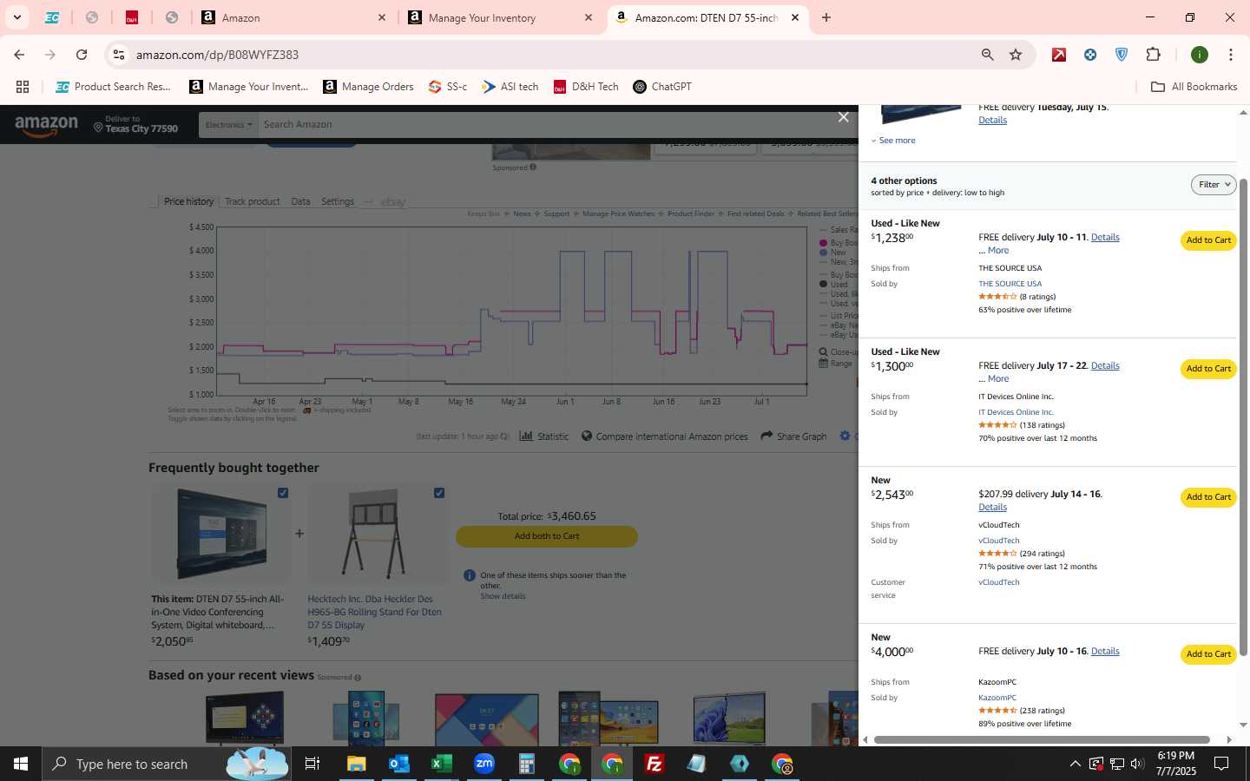Open the ChatGPT bookmark

(x=662, y=87)
